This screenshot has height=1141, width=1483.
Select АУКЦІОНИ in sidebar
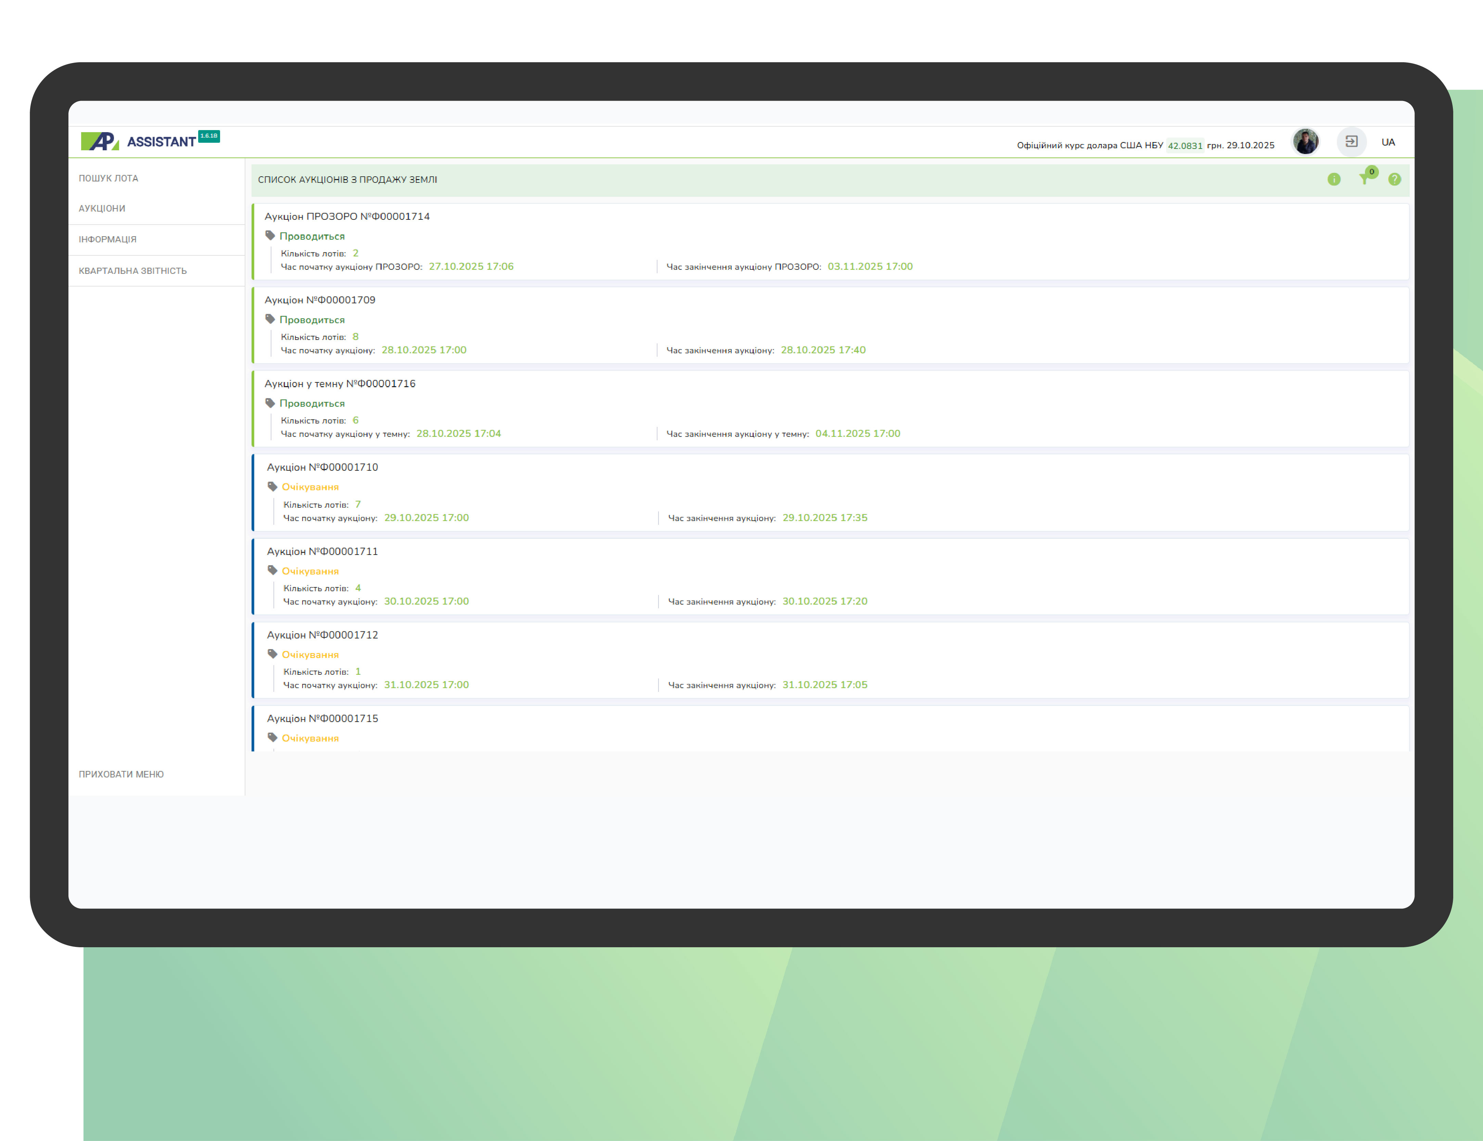[102, 208]
